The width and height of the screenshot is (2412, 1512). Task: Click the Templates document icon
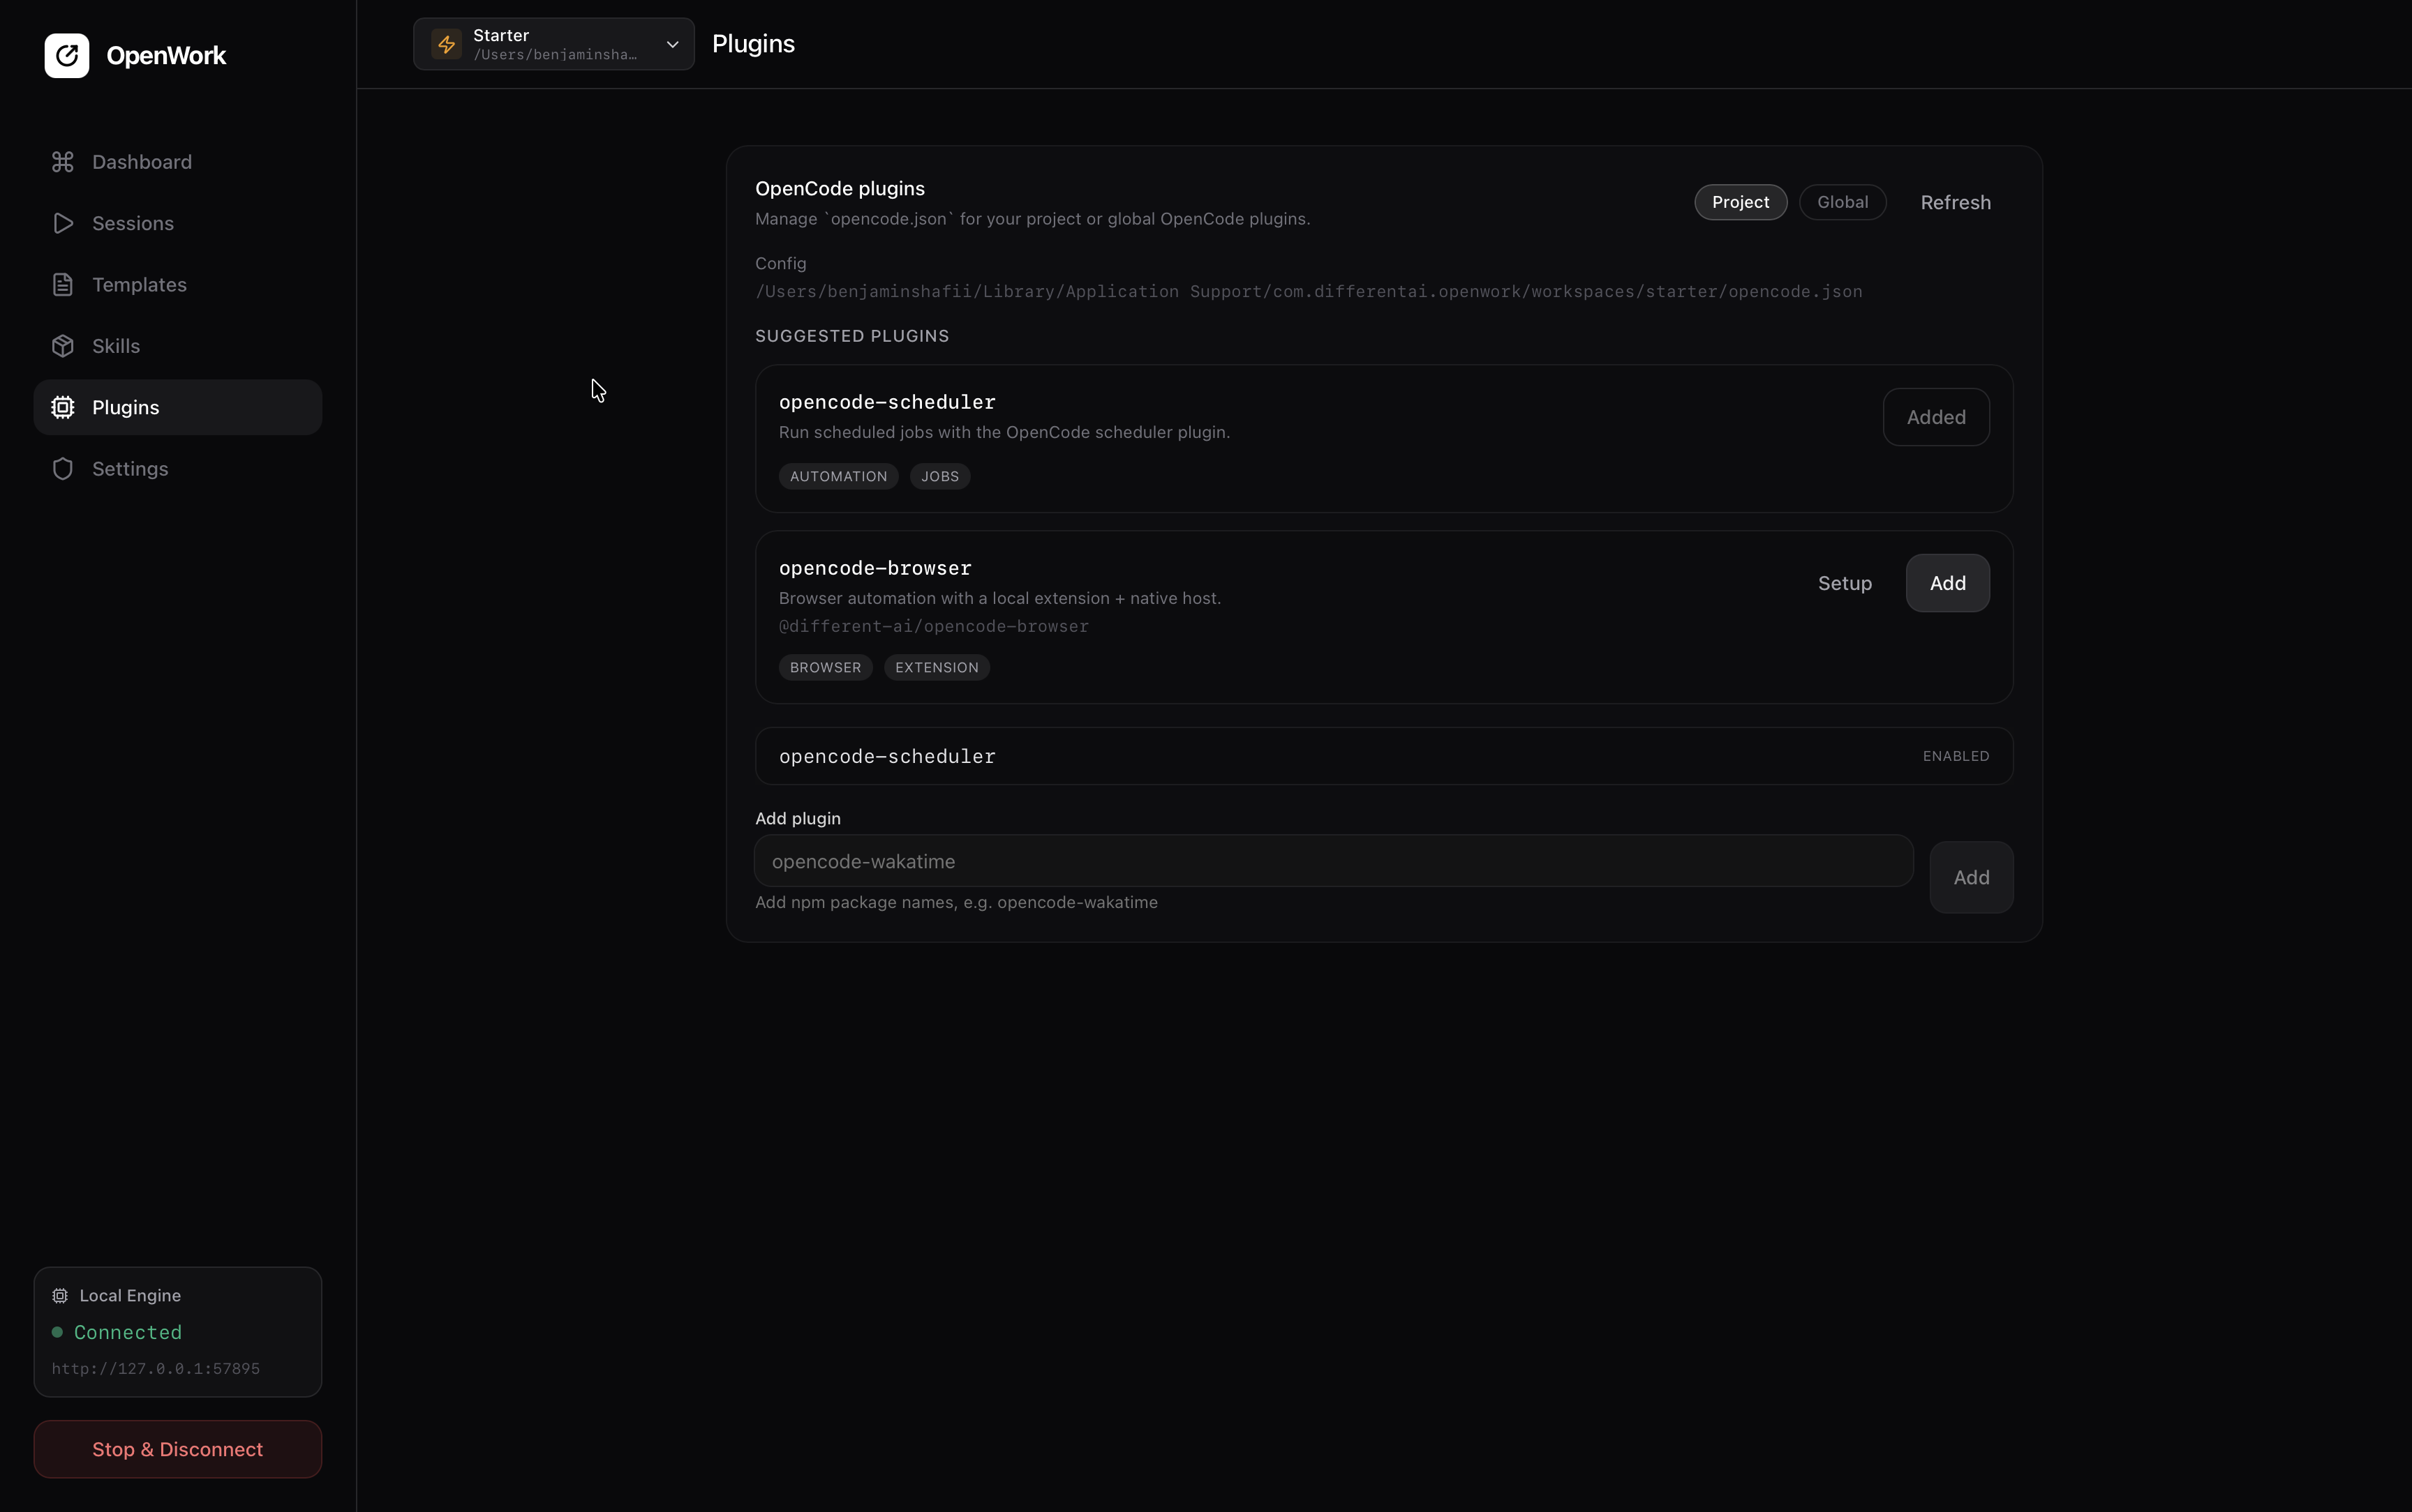pos(62,284)
